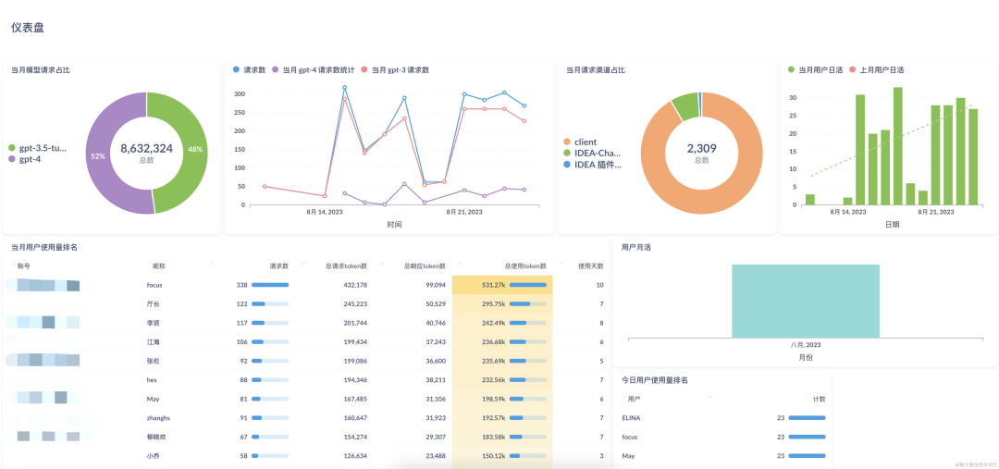999x469 pixels.
Task: Sort by the 总响应token数 column header
Action: coord(425,265)
